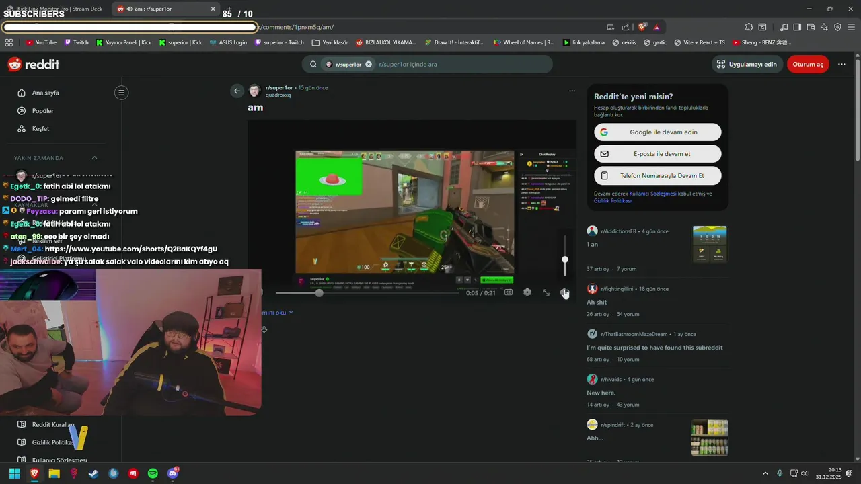Open the Wheel of Names bookmark
861x484 pixels.
[x=524, y=42]
